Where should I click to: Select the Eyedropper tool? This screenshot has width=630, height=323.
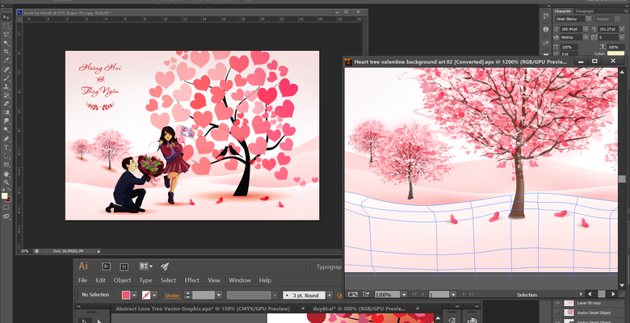pos(6,61)
